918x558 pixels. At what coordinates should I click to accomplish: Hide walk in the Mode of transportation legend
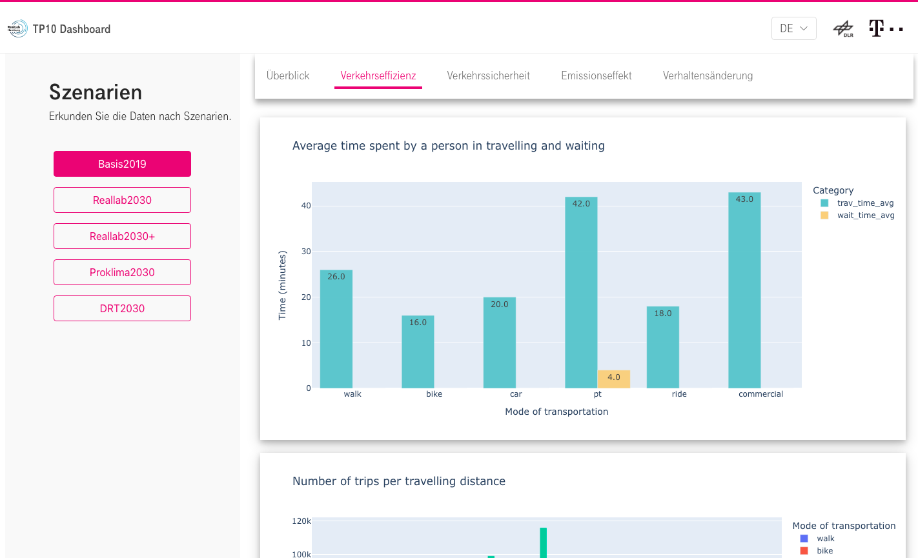point(826,538)
